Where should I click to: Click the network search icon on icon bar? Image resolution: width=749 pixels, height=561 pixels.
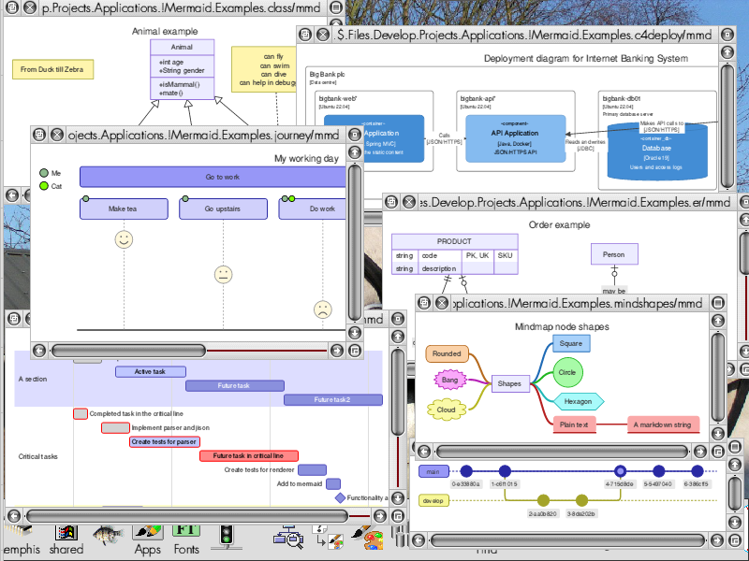click(288, 536)
